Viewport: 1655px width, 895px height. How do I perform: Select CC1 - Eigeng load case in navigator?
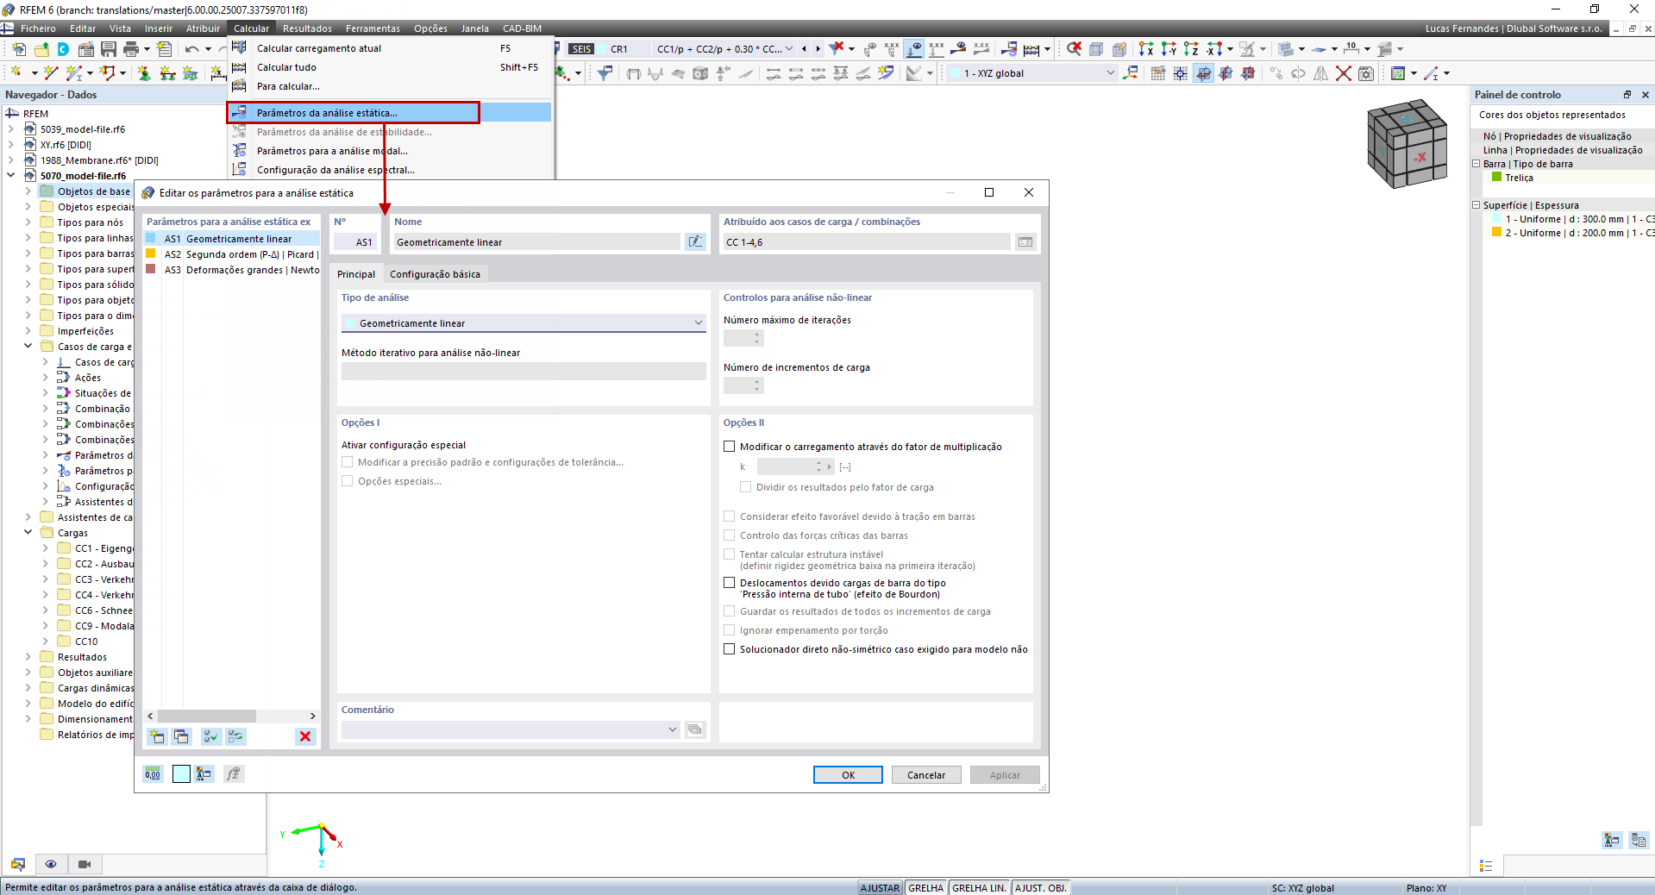pyautogui.click(x=103, y=548)
